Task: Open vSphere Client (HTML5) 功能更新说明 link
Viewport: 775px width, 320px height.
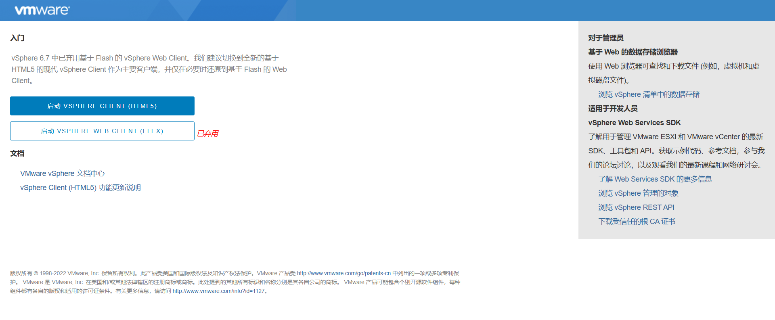Action: [x=80, y=188]
